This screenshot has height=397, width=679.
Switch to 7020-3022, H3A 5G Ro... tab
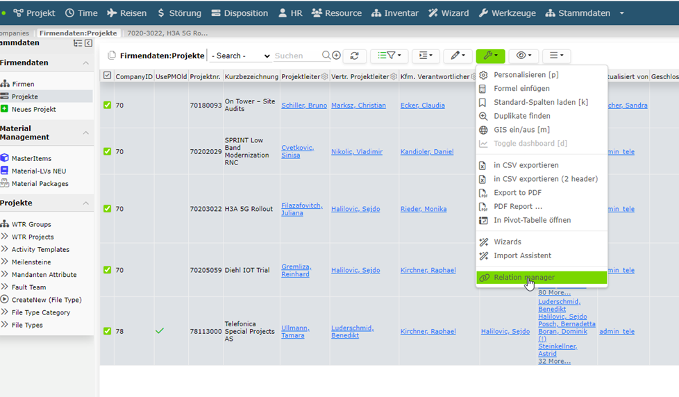(167, 33)
